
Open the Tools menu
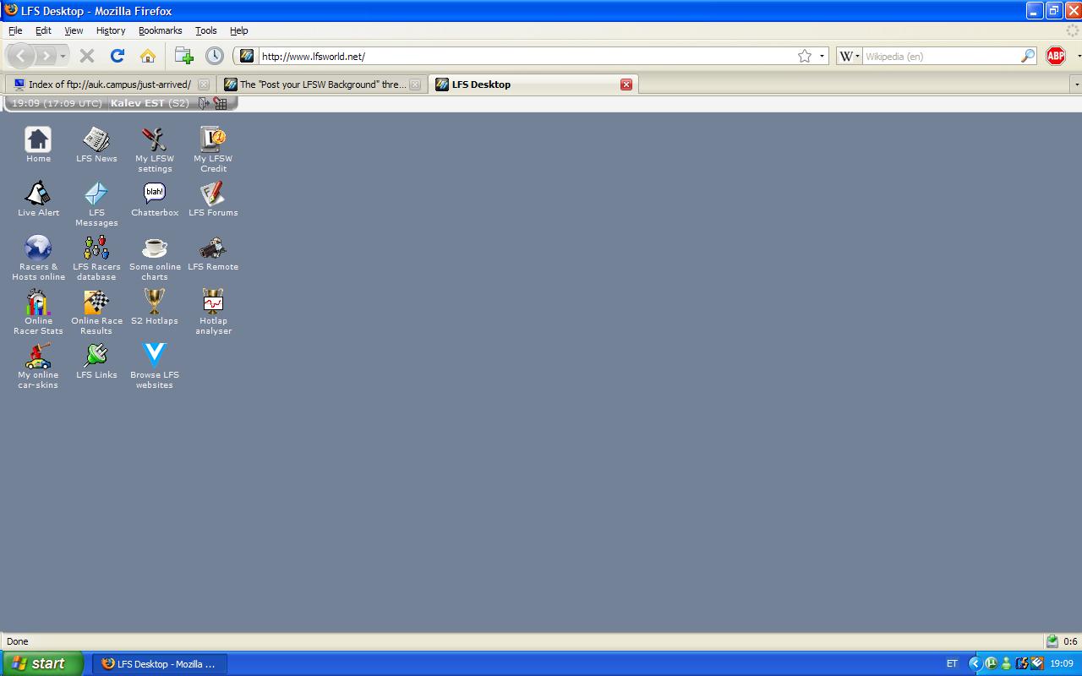(x=206, y=30)
